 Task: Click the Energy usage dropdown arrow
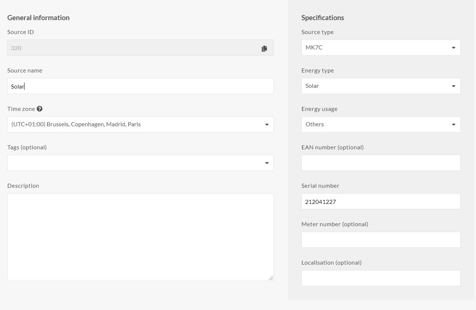tap(453, 124)
